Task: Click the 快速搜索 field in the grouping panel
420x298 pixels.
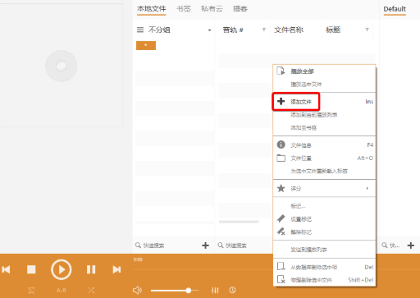Action: click(167, 245)
